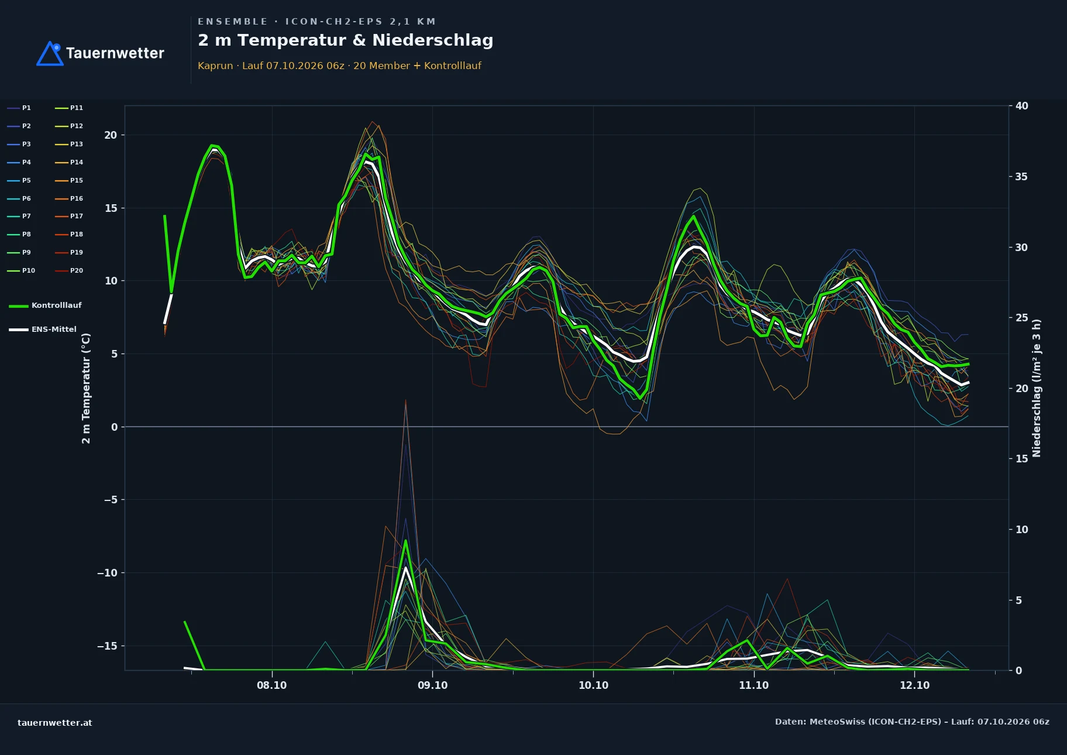This screenshot has height=755, width=1067.
Task: Click the Tauernwetter brand name text
Action: (115, 54)
